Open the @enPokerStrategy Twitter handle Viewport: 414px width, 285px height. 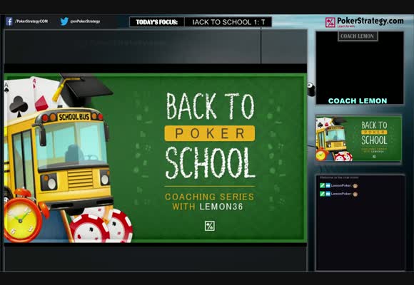tap(85, 21)
